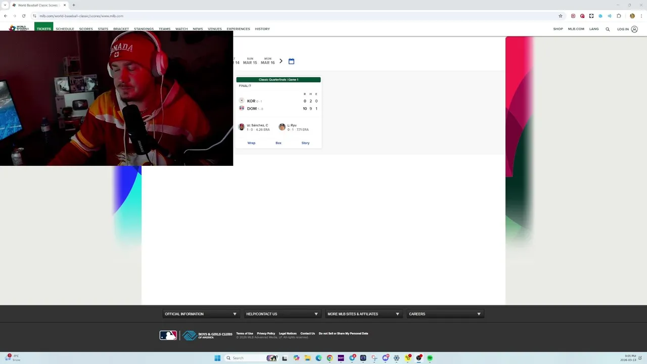Reload the page in Chrome

click(x=23, y=16)
